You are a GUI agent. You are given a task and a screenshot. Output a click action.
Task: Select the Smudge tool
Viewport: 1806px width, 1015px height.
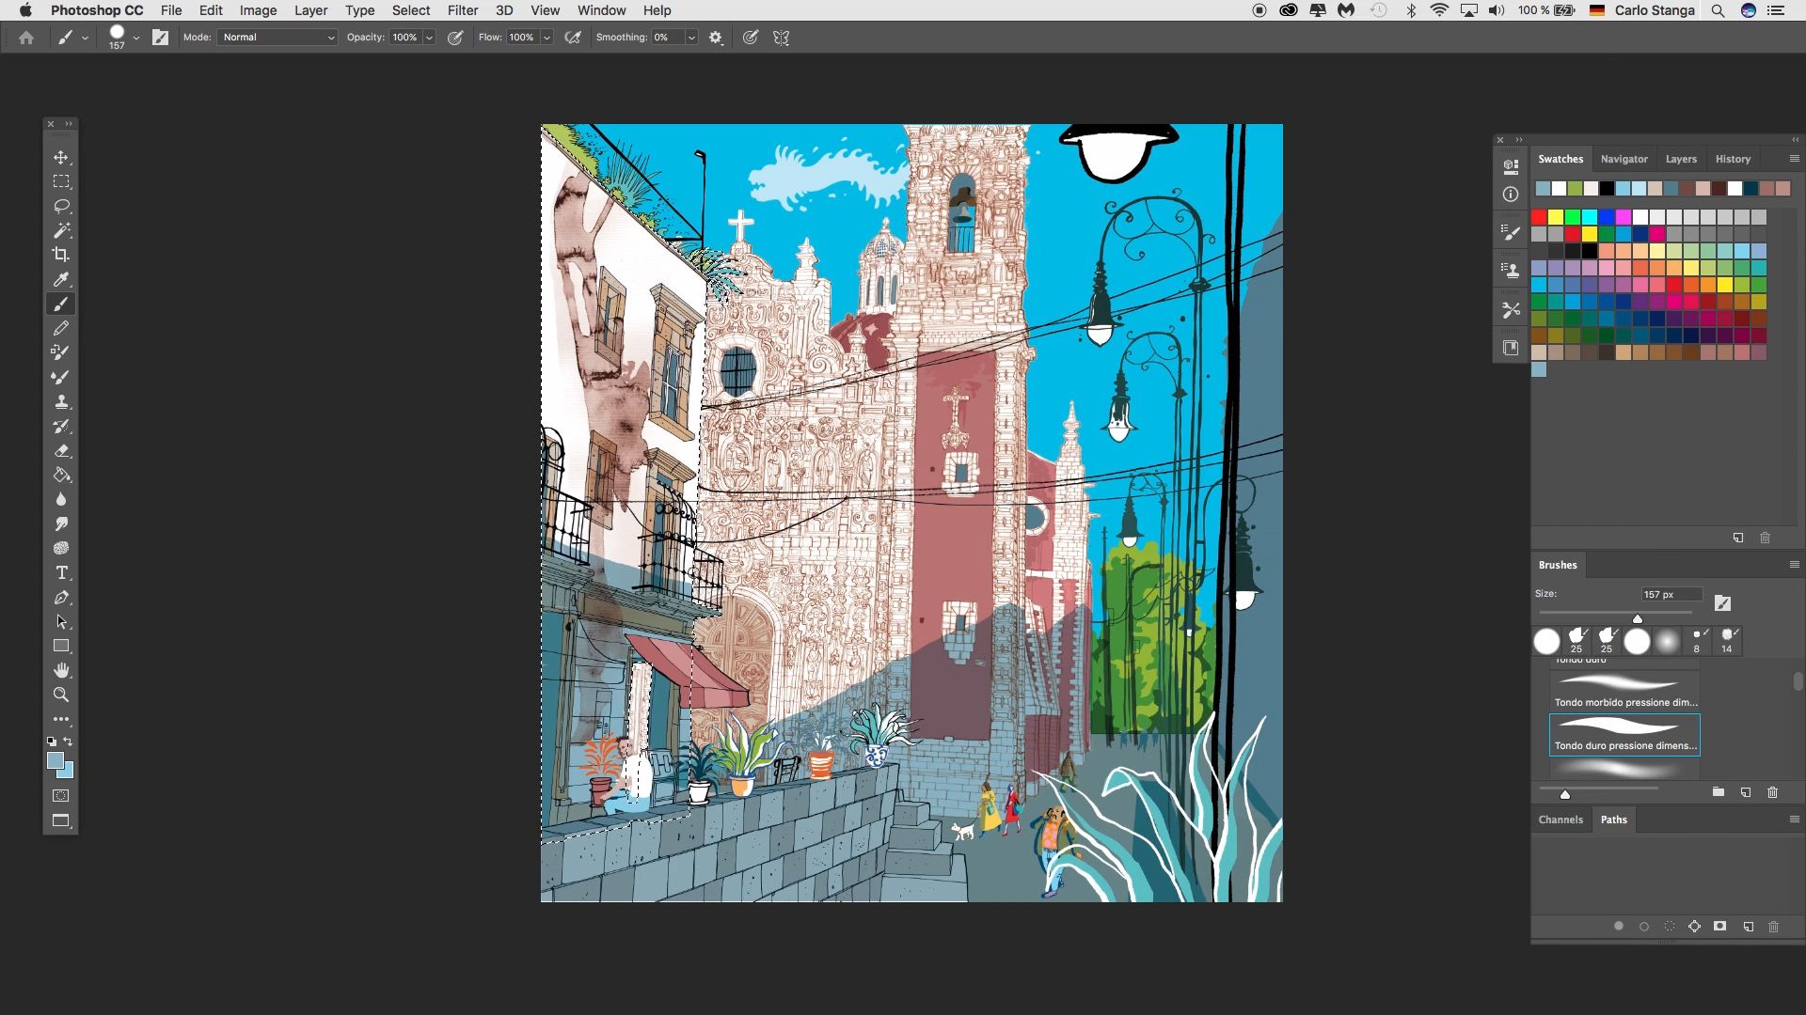(x=61, y=523)
